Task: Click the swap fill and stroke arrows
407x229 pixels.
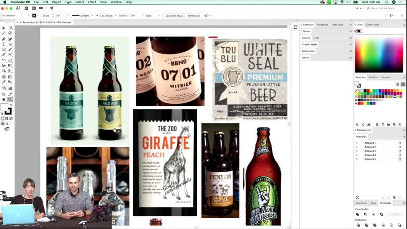Action: 11,105
